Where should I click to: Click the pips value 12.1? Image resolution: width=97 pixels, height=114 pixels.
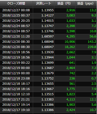click(x=93, y=99)
